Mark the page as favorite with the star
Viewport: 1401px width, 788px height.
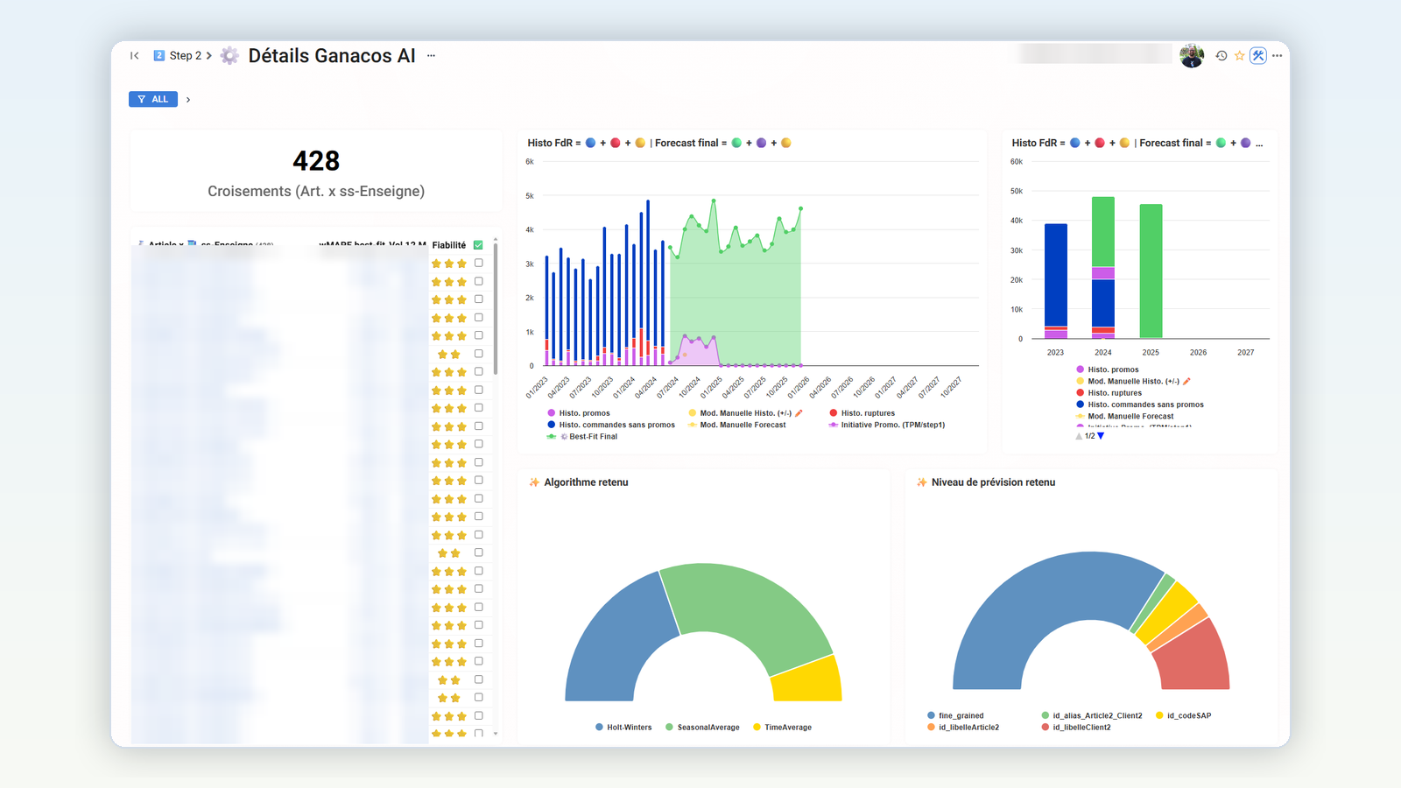[x=1240, y=55]
